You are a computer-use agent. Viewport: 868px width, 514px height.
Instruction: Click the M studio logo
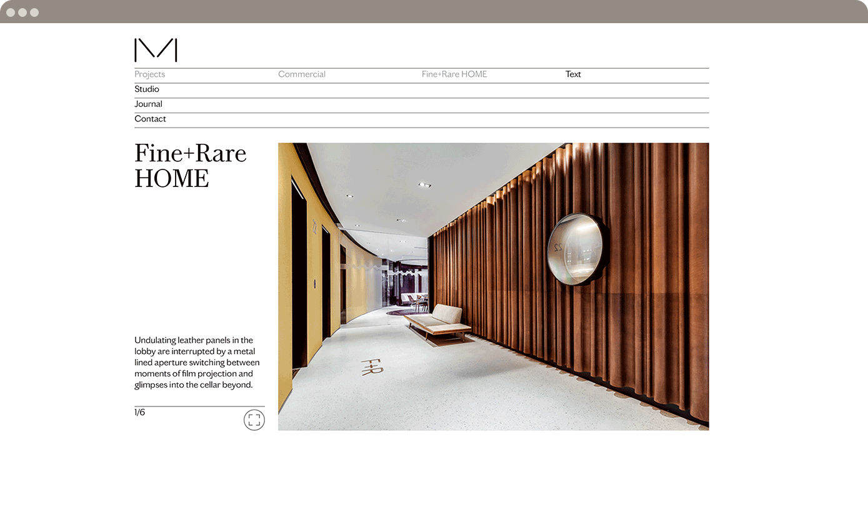[x=156, y=50]
